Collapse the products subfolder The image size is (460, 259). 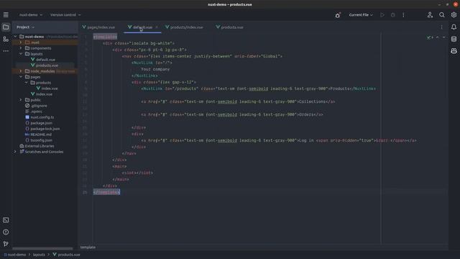(x=27, y=83)
